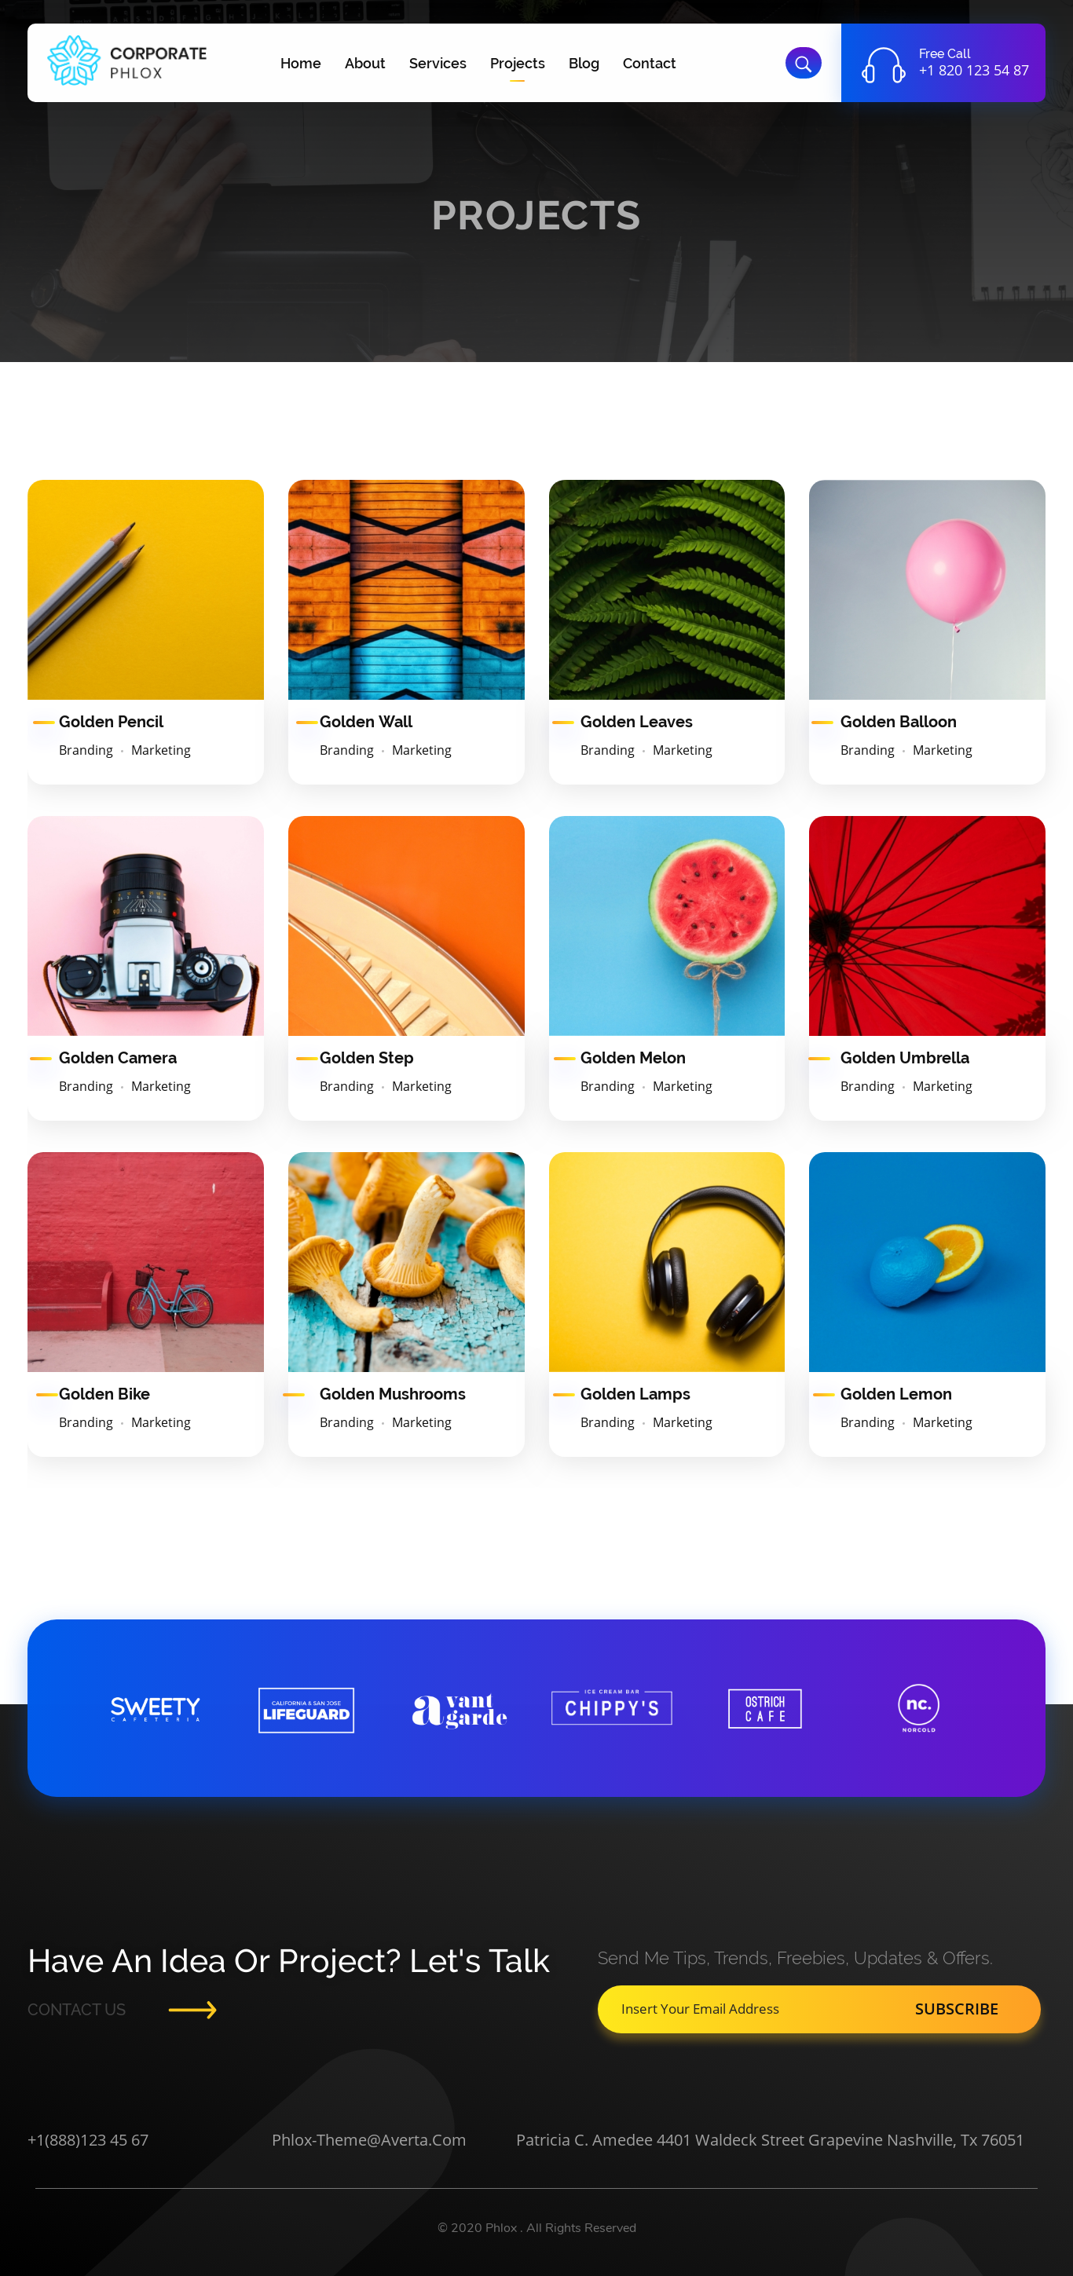Click the Norcold nc. logo
This screenshot has height=2276, width=1073.
(918, 1707)
